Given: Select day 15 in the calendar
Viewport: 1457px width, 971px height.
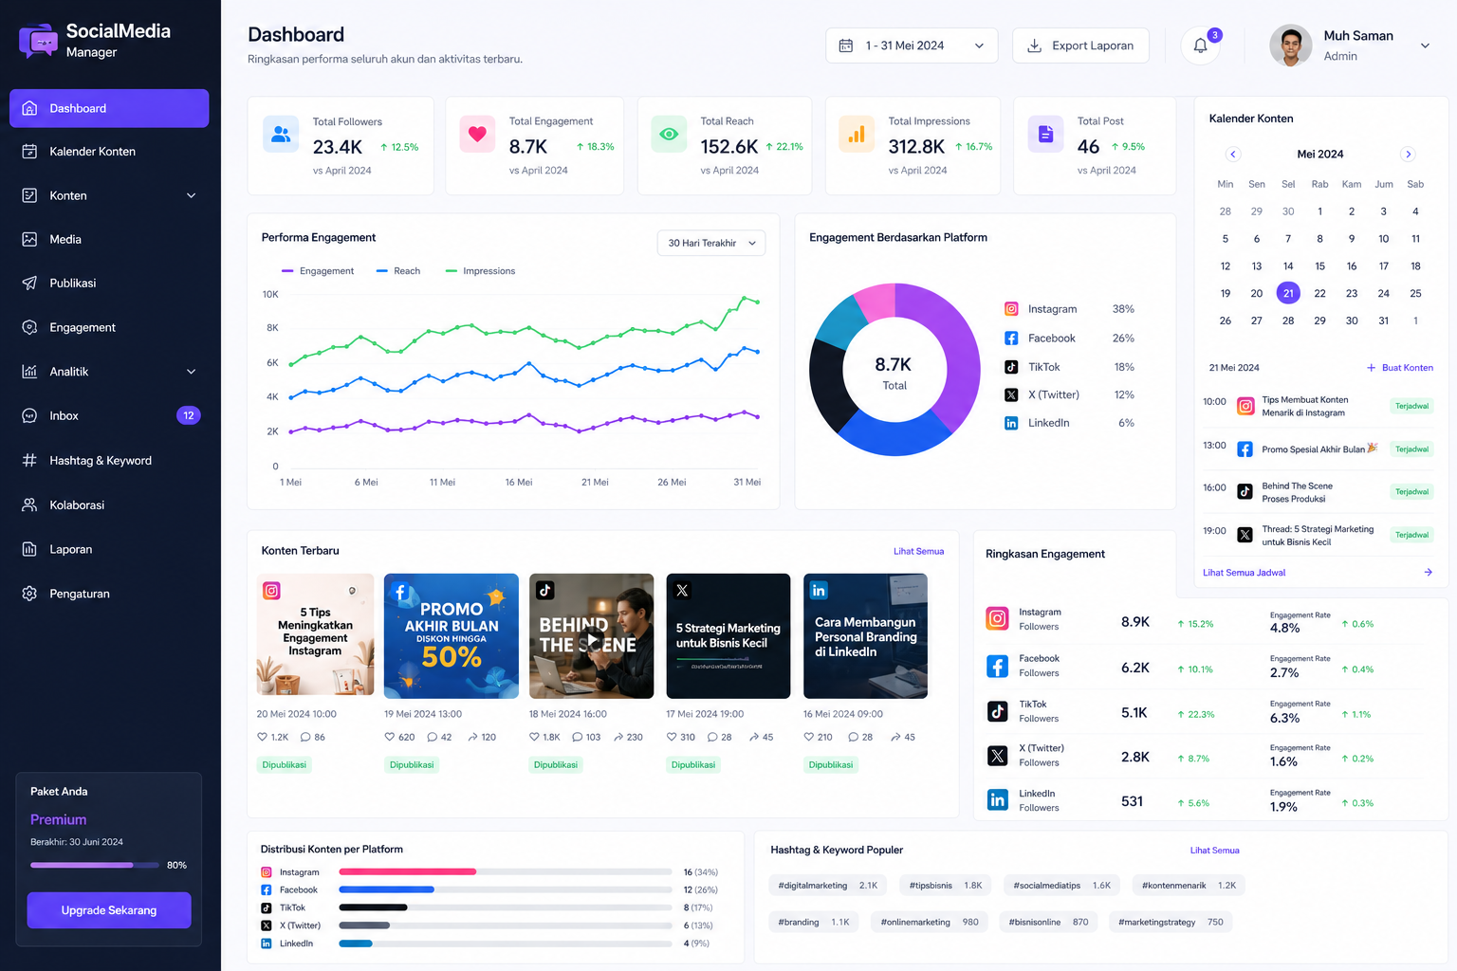Looking at the screenshot, I should (1319, 266).
